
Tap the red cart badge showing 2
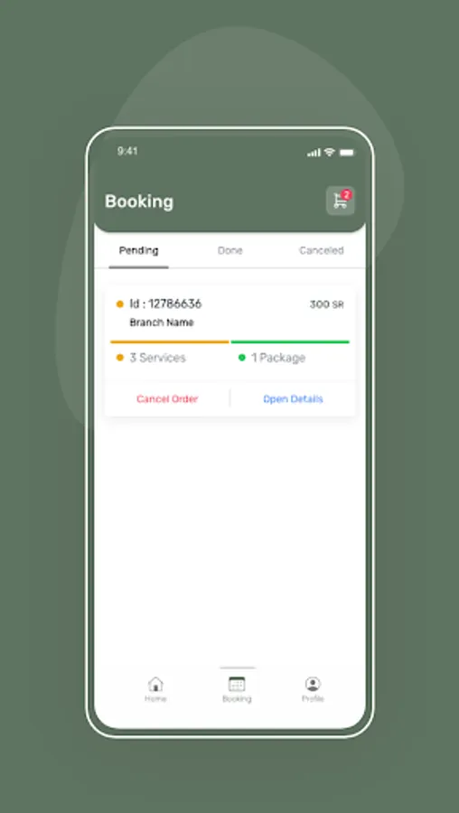click(346, 195)
